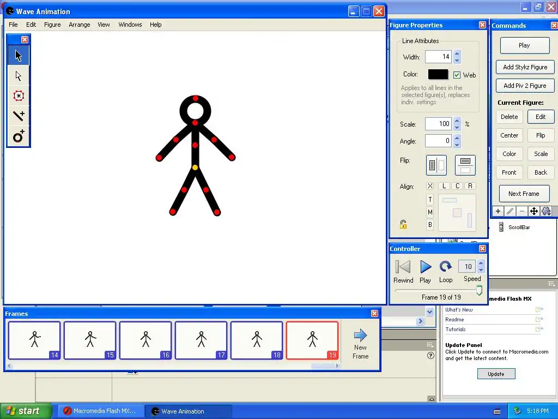Align figure top with T button
The width and height of the screenshot is (558, 419).
click(430, 200)
